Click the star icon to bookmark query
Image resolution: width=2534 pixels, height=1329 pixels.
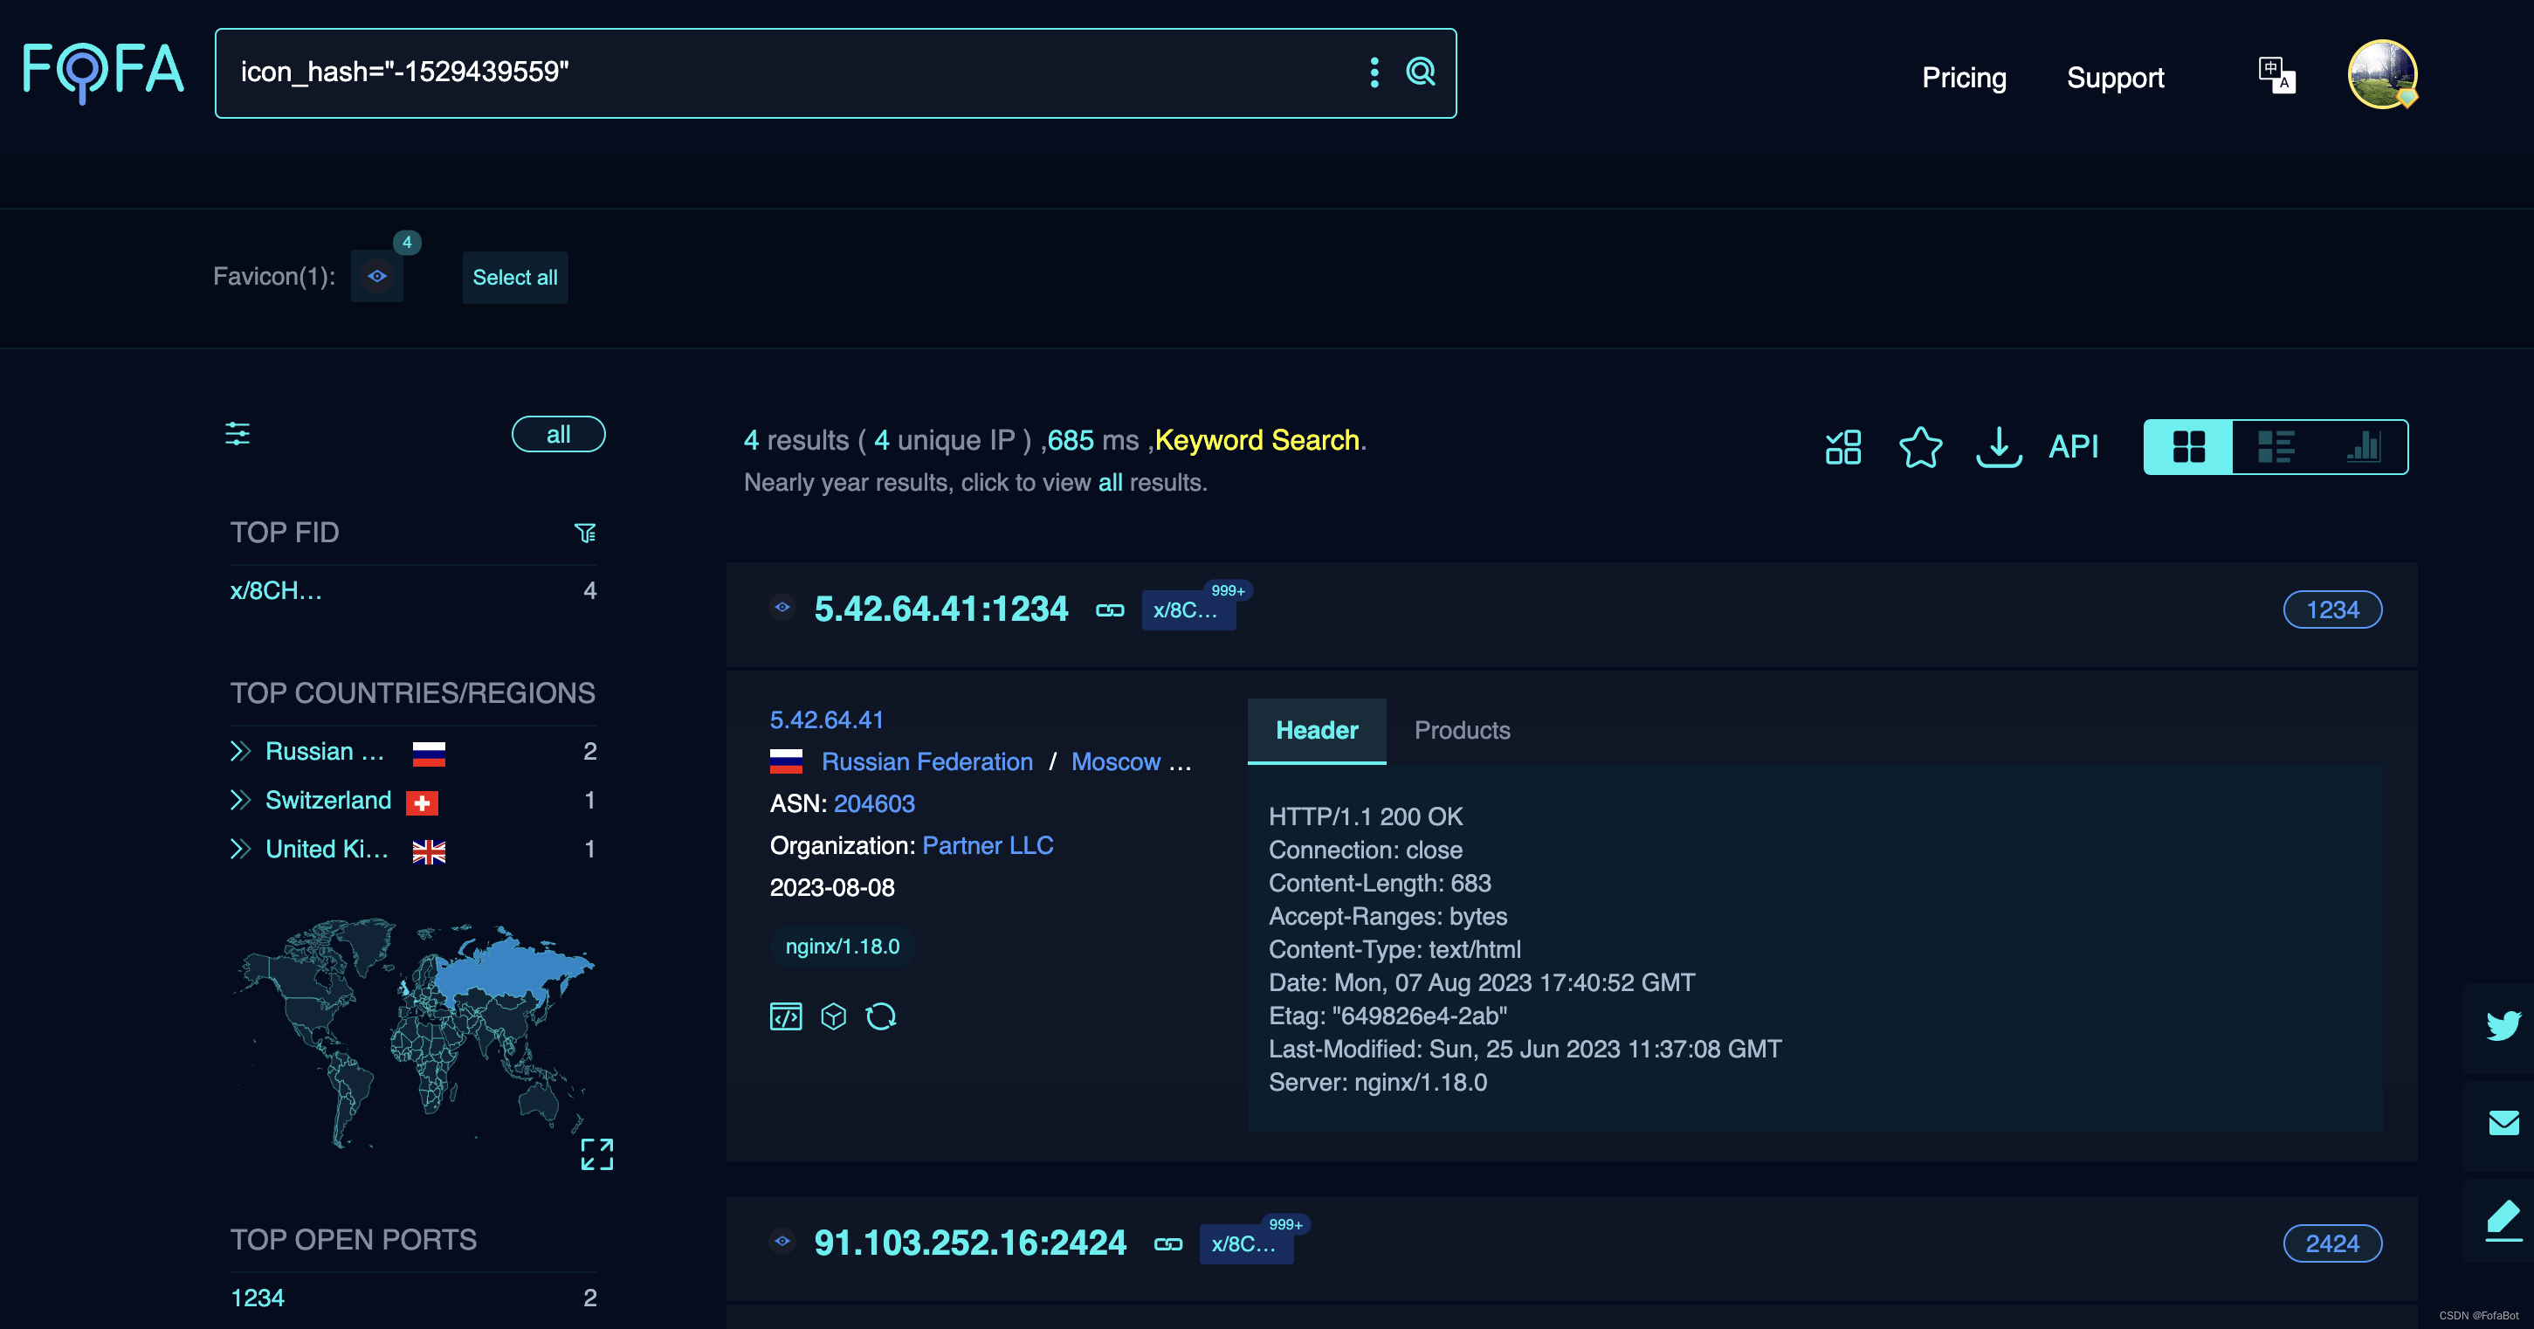(1919, 446)
